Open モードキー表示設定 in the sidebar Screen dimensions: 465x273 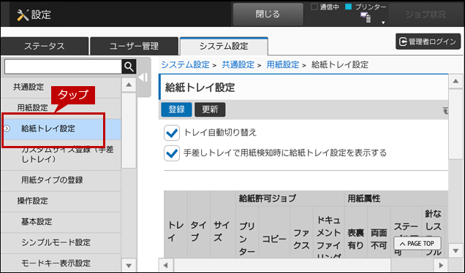pos(61,263)
